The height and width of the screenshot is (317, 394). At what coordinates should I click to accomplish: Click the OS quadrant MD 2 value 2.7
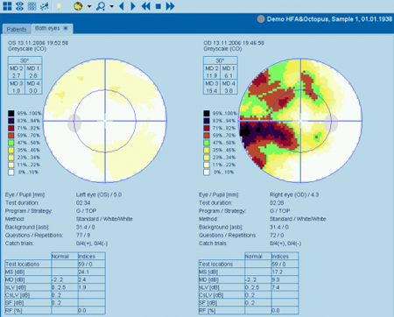(x=16, y=75)
